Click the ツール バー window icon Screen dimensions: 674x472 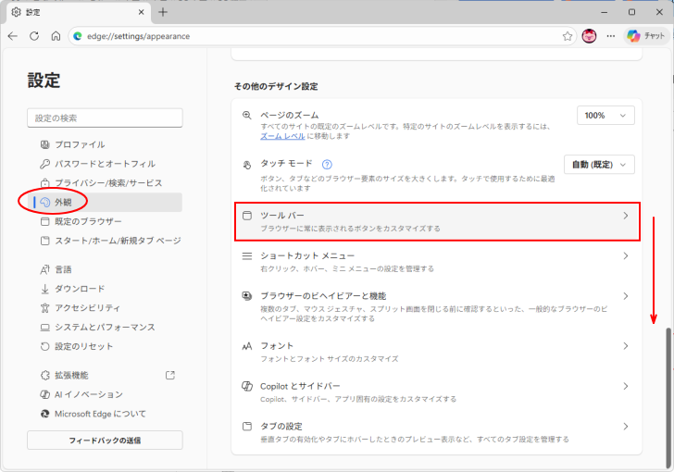[246, 216]
